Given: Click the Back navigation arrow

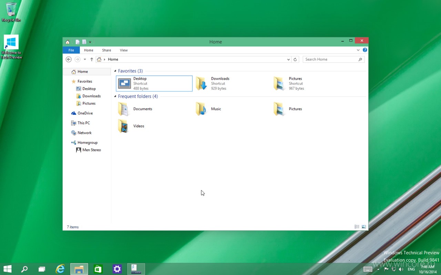Looking at the screenshot, I should 69,59.
